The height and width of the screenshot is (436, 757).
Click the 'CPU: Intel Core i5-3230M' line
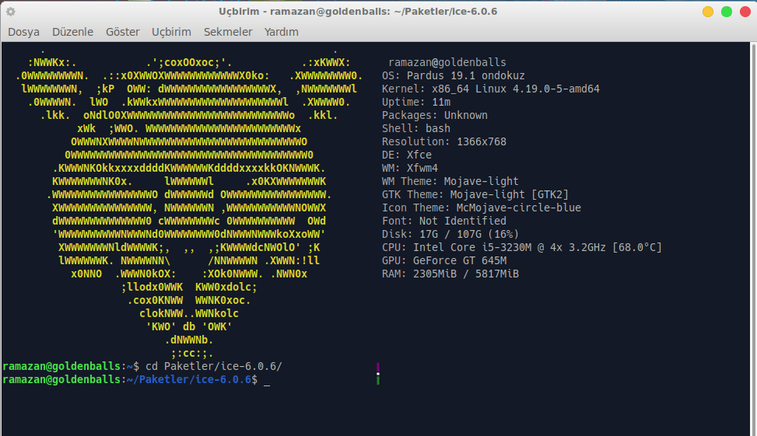(522, 247)
